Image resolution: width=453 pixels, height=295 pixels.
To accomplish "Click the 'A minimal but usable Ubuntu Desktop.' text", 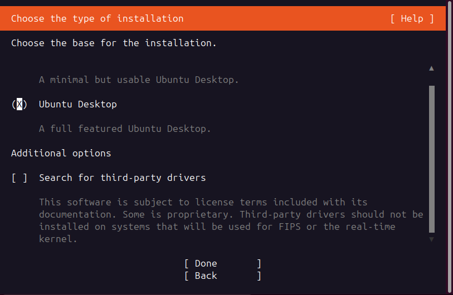I will click(x=139, y=80).
